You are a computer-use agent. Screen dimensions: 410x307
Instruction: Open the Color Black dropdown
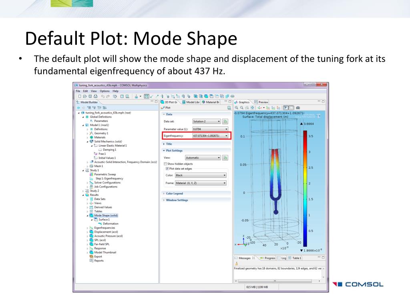201,175
